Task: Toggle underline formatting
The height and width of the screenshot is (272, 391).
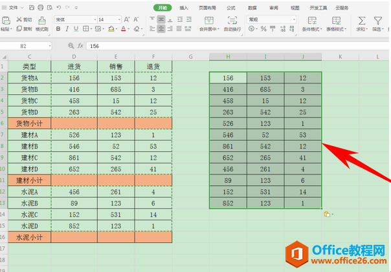Action: tap(76, 29)
